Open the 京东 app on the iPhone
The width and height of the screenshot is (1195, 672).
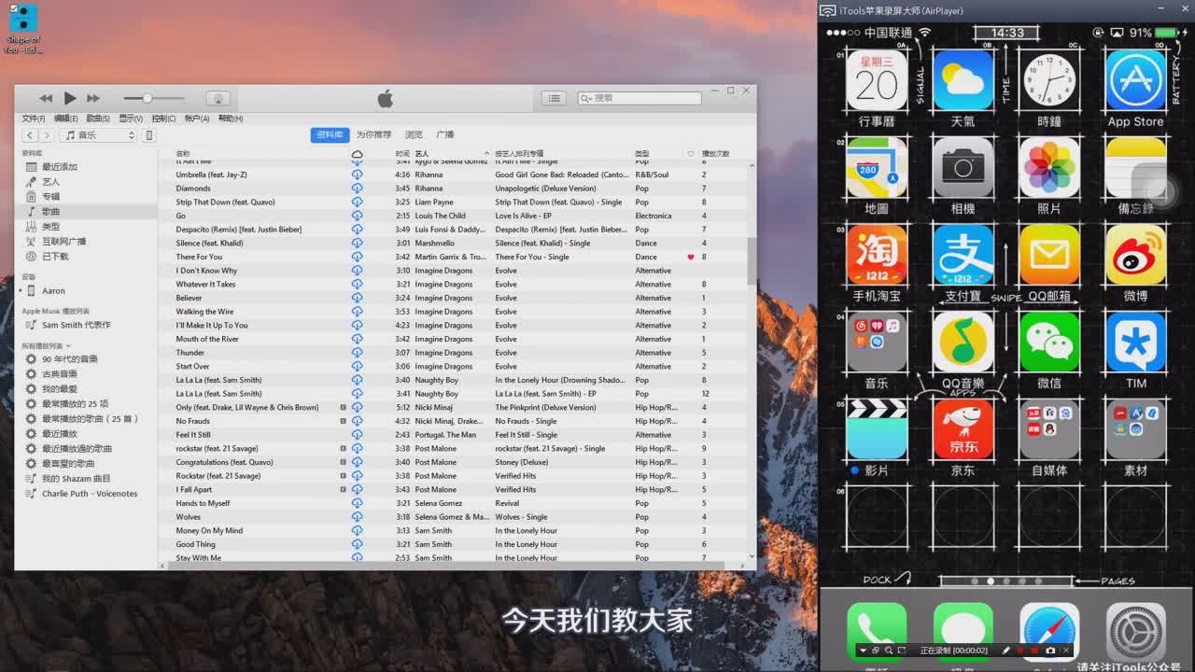coord(963,438)
